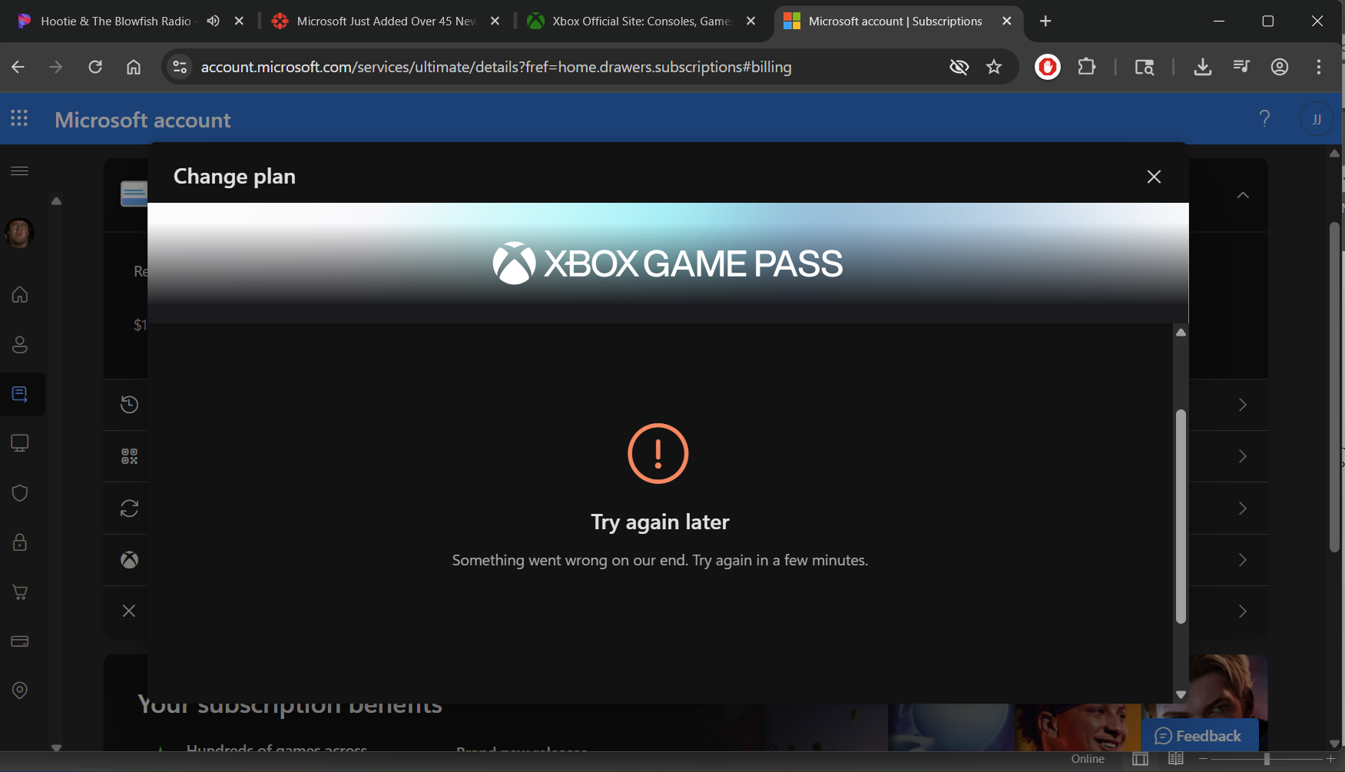The width and height of the screenshot is (1345, 772).
Task: Open the Order history cart icon
Action: point(20,592)
